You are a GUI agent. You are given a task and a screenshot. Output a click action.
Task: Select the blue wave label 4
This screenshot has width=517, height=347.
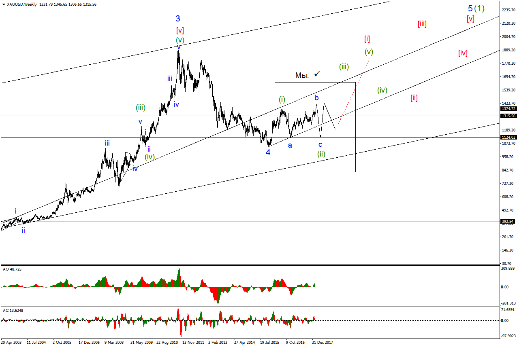point(268,152)
